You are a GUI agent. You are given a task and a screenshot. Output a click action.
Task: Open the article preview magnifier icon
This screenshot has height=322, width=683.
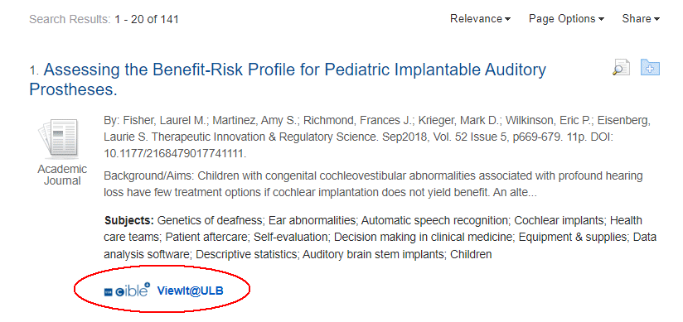pyautogui.click(x=622, y=67)
